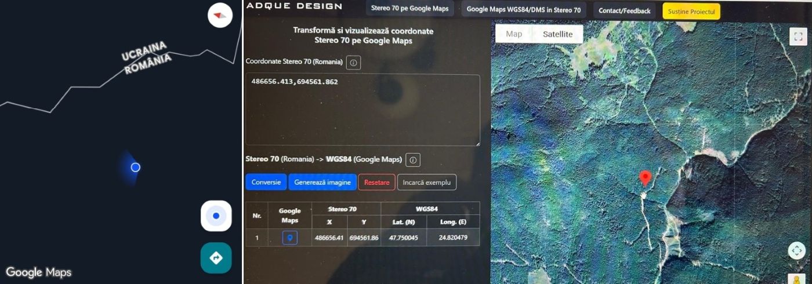The height and width of the screenshot is (284, 812).
Task: Switch the map to Map view
Action: pyautogui.click(x=514, y=34)
